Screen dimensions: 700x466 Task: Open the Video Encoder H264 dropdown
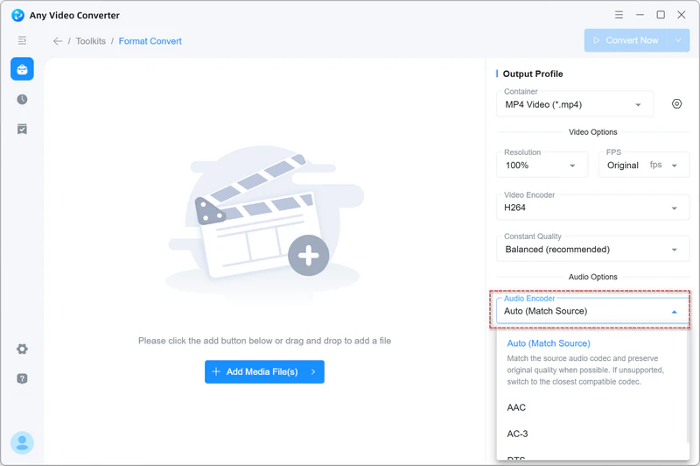593,208
